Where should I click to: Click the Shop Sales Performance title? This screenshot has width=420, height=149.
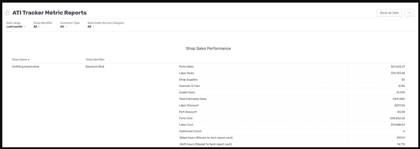[x=208, y=48]
